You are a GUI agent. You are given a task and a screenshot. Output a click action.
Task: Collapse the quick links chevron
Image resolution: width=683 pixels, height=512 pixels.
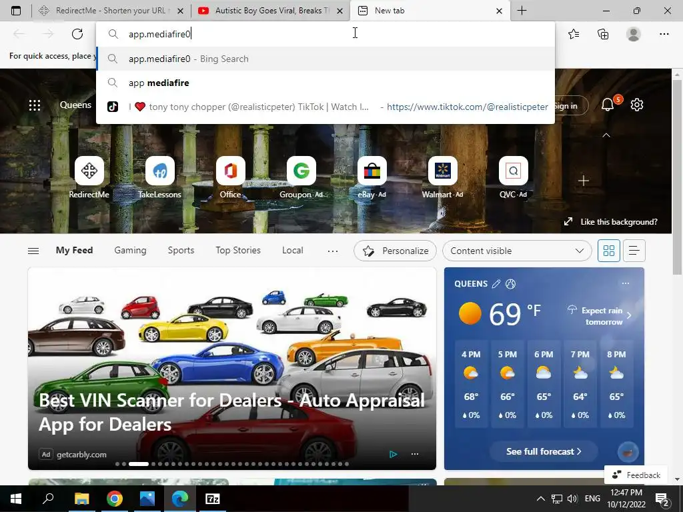click(606, 135)
